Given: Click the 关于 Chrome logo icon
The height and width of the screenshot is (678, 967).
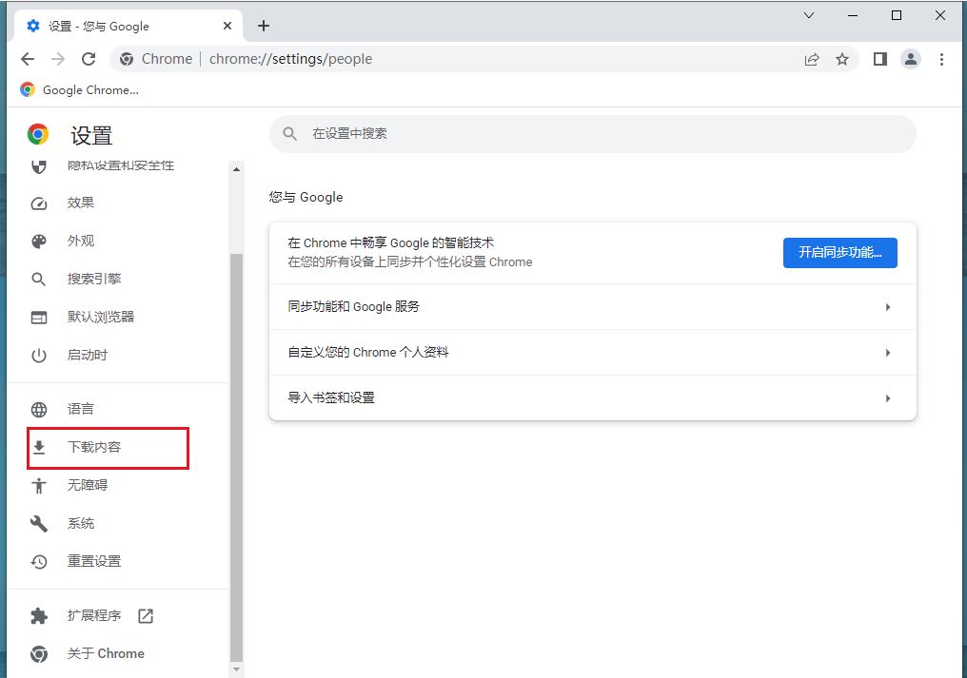Looking at the screenshot, I should (x=39, y=654).
